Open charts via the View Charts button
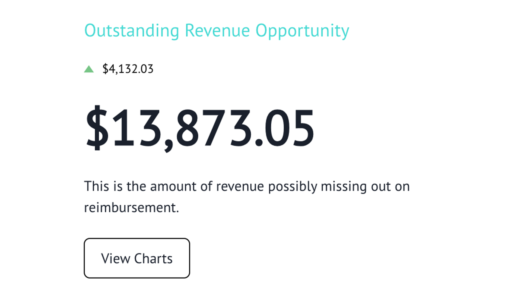 pos(136,258)
